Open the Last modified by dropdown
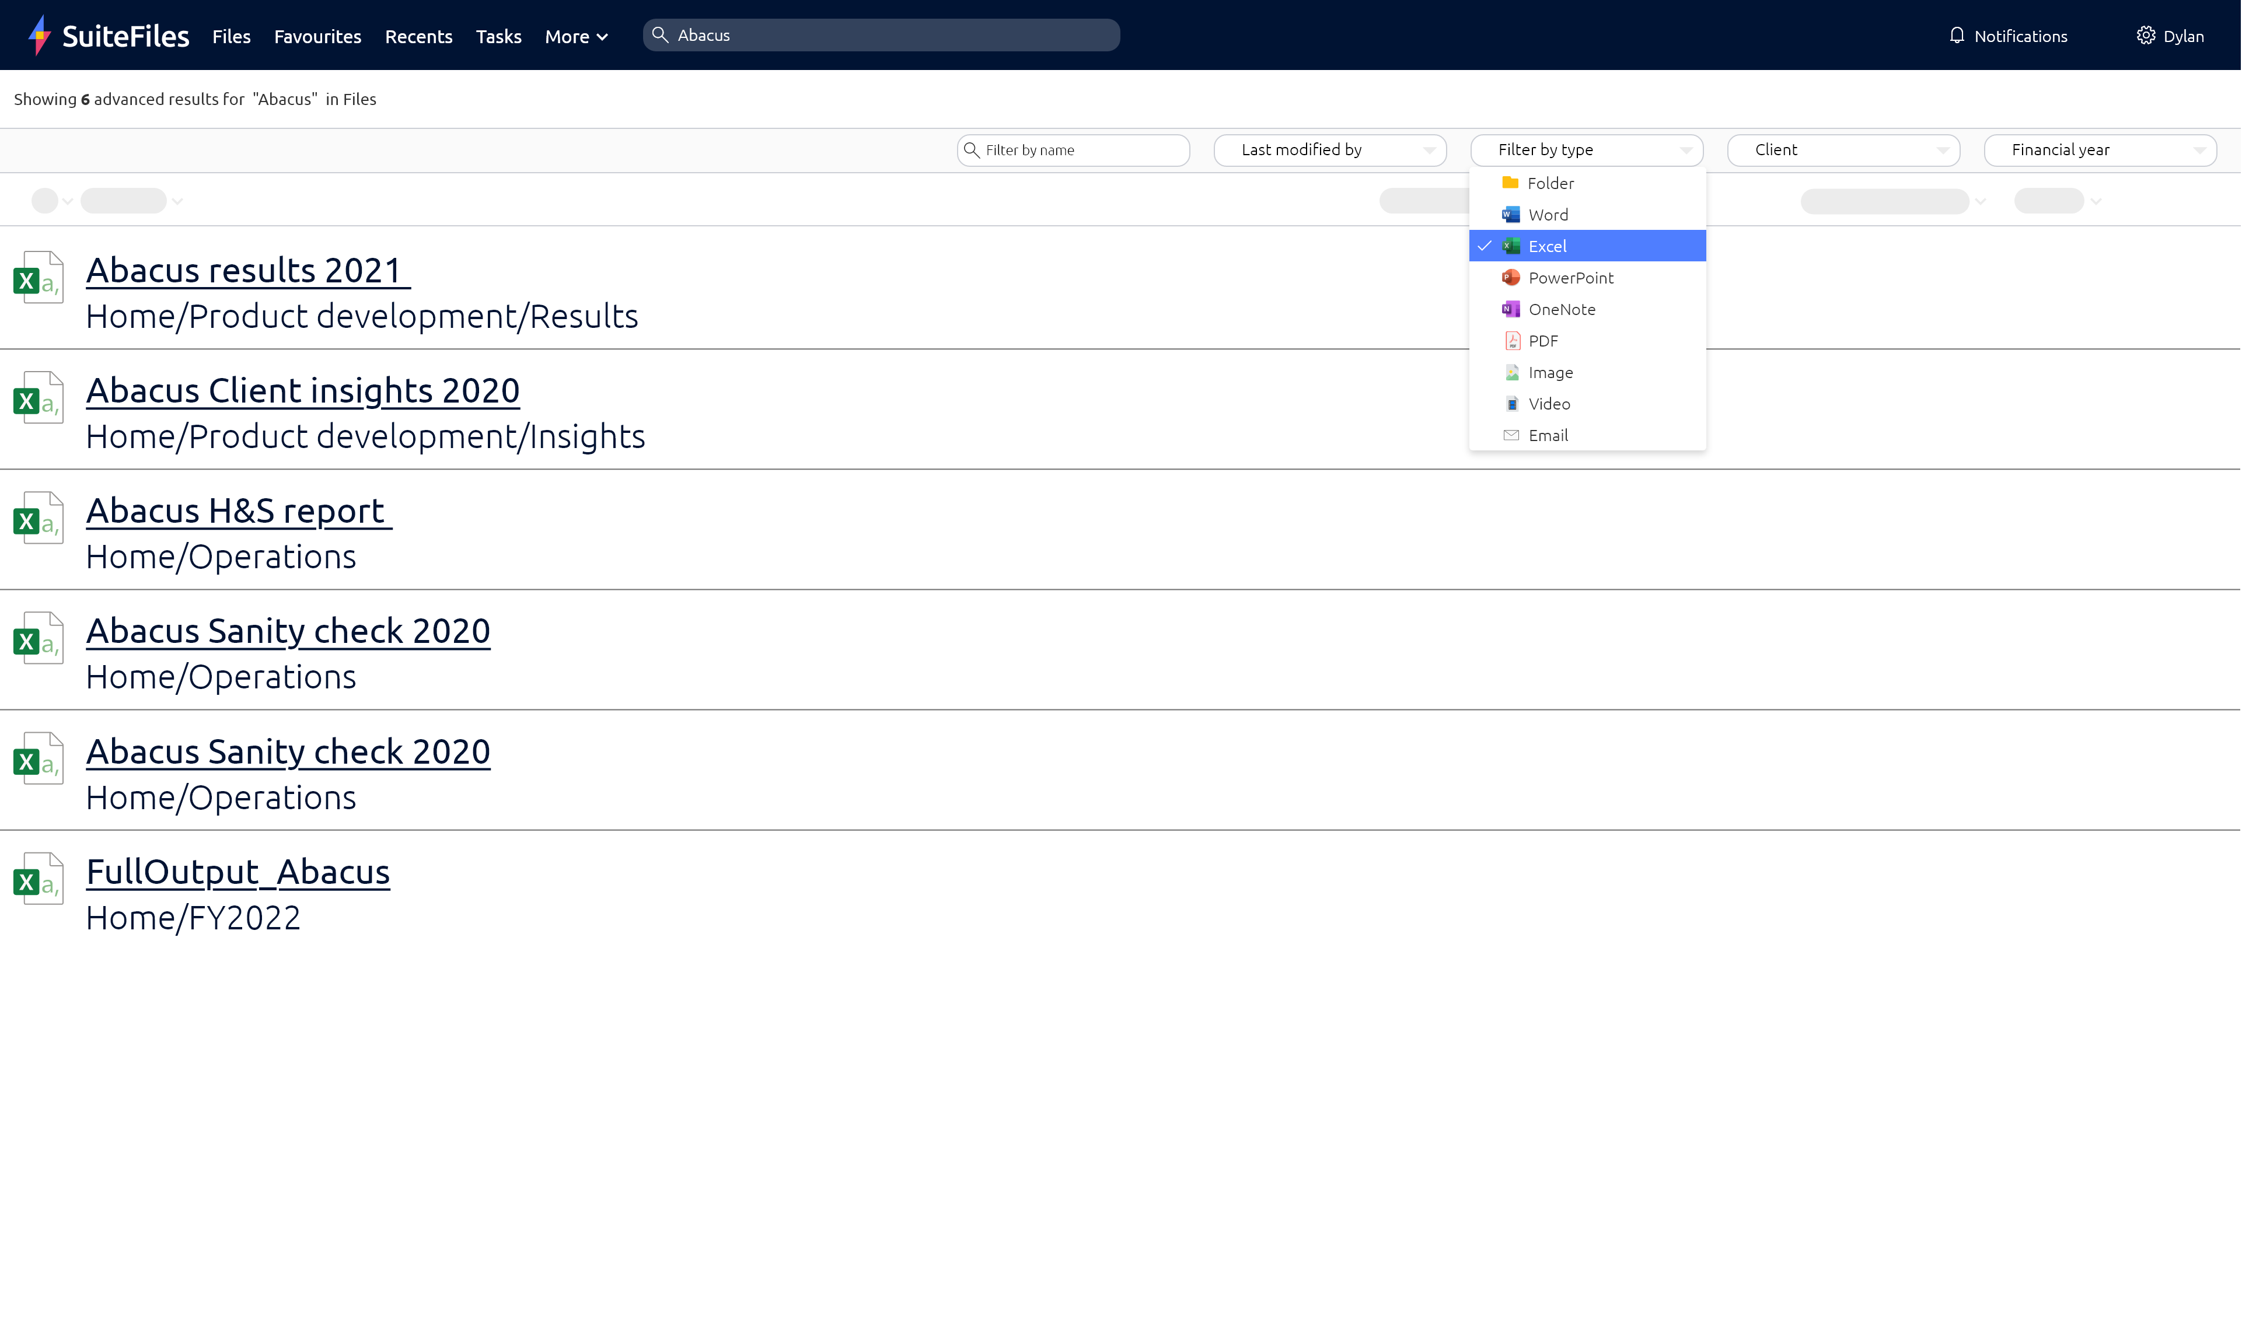Viewport: 2242px width, 1343px height. 1330,149
